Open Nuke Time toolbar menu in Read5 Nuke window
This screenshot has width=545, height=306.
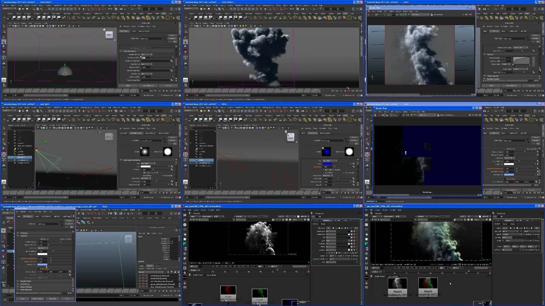point(367,225)
